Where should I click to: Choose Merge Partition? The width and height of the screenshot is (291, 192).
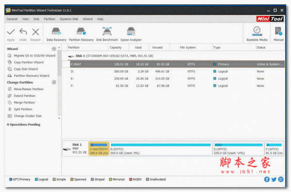tap(21, 102)
